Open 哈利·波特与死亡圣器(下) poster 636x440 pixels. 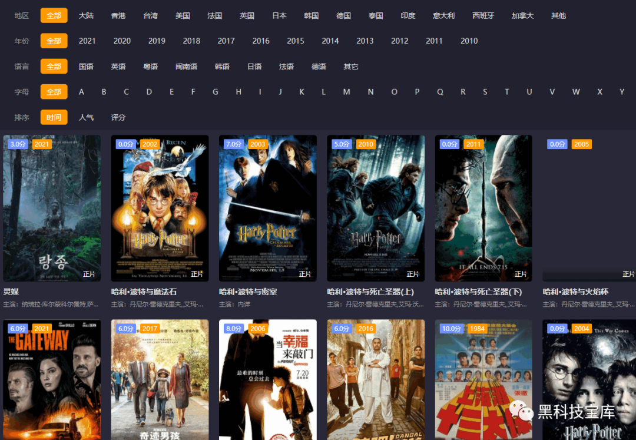483,209
